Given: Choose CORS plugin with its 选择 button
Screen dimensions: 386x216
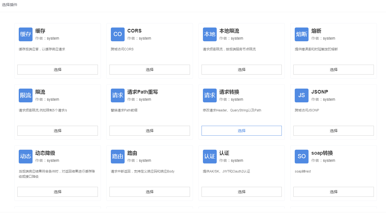Looking at the screenshot, I should (x=150, y=70).
